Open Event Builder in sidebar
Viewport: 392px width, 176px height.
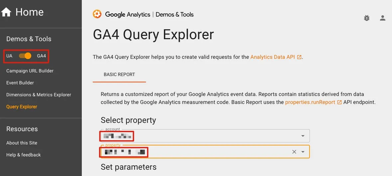[20, 83]
